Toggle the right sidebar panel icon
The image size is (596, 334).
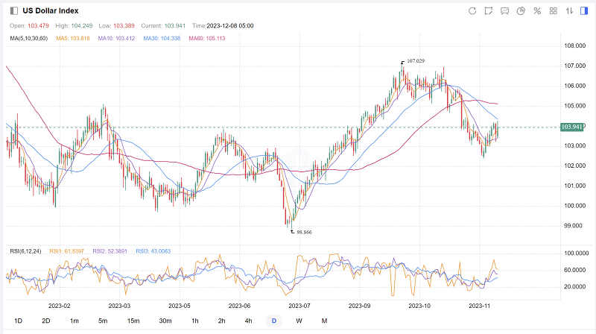[586, 10]
